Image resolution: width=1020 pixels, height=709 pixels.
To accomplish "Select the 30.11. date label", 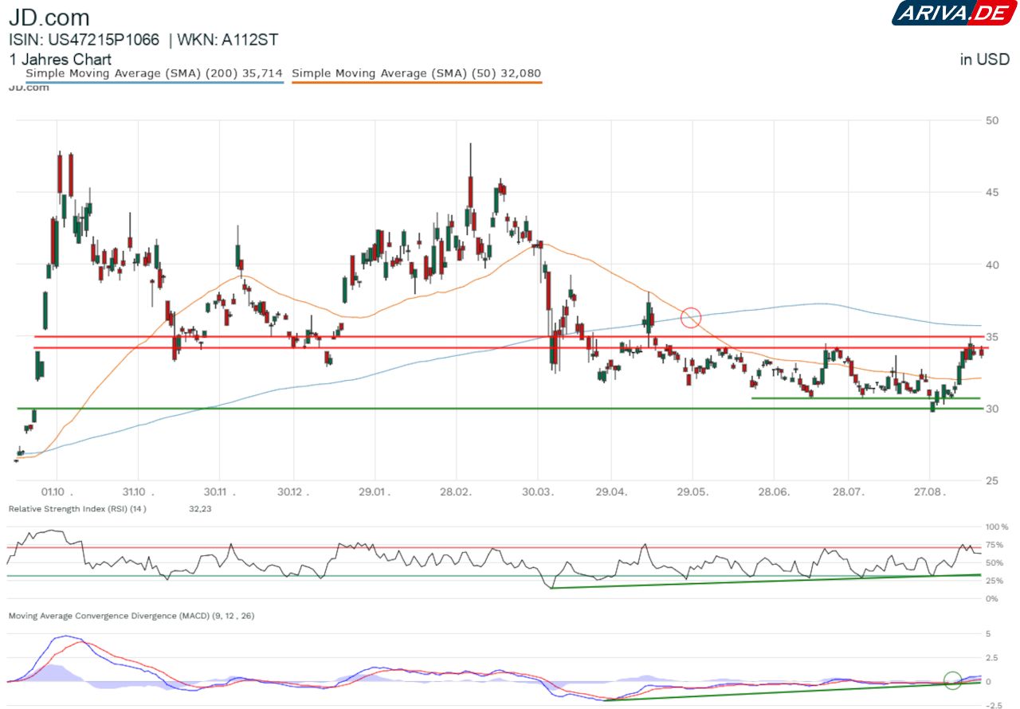I will pyautogui.click(x=219, y=492).
